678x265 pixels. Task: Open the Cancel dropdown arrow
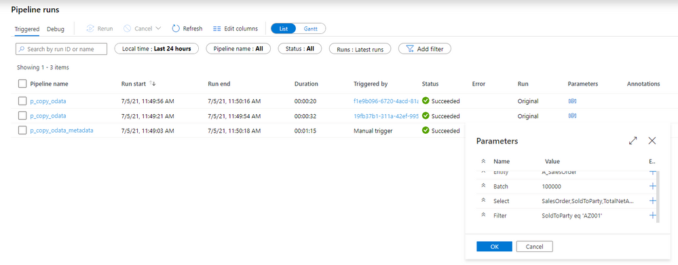(158, 29)
